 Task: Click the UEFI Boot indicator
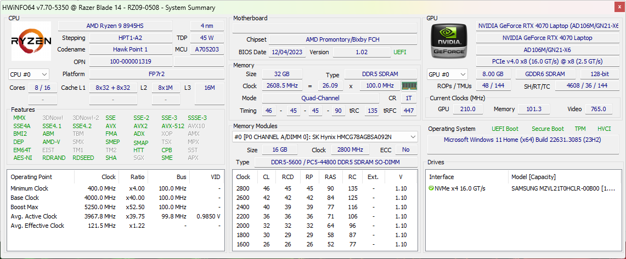pos(505,129)
